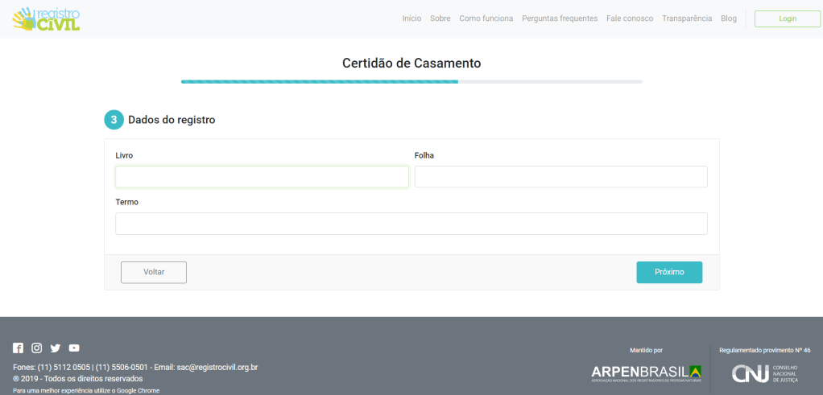The height and width of the screenshot is (395, 823).
Task: Click the ARPEN Brasil logo
Action: [646, 373]
